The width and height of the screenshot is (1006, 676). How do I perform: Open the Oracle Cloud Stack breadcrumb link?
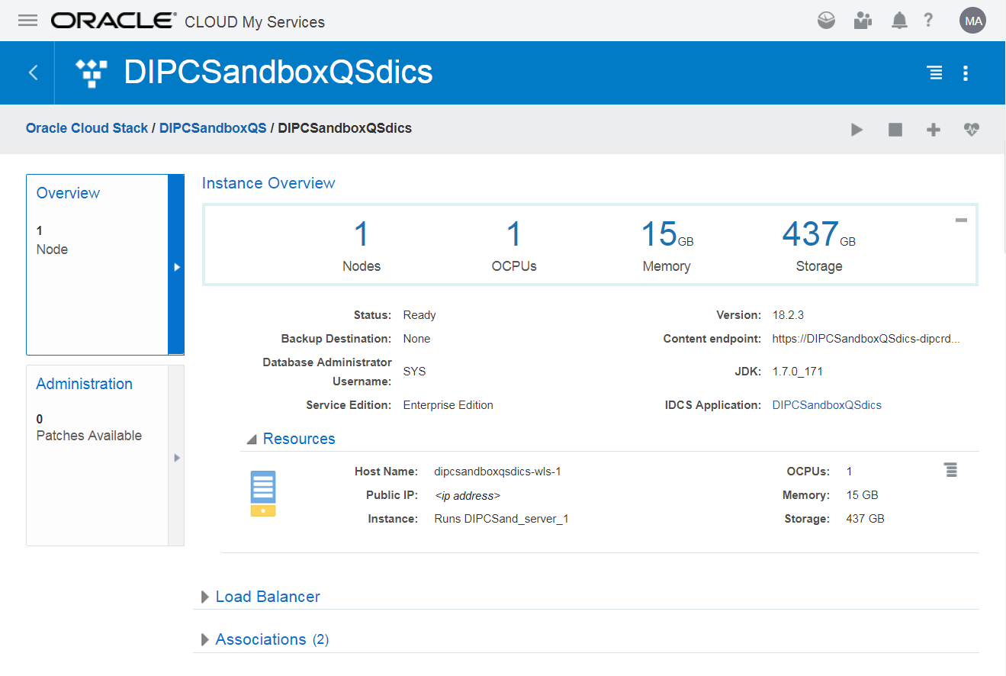click(86, 127)
